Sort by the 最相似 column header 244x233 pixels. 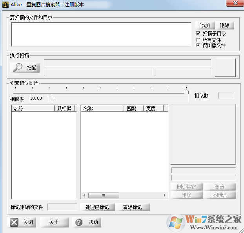click(65, 108)
